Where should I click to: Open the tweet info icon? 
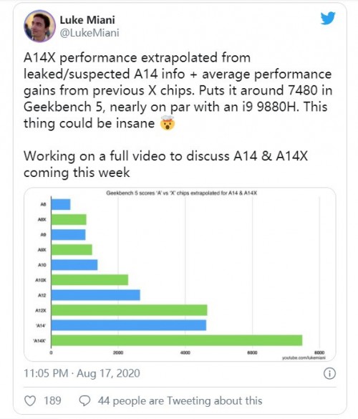tap(329, 374)
